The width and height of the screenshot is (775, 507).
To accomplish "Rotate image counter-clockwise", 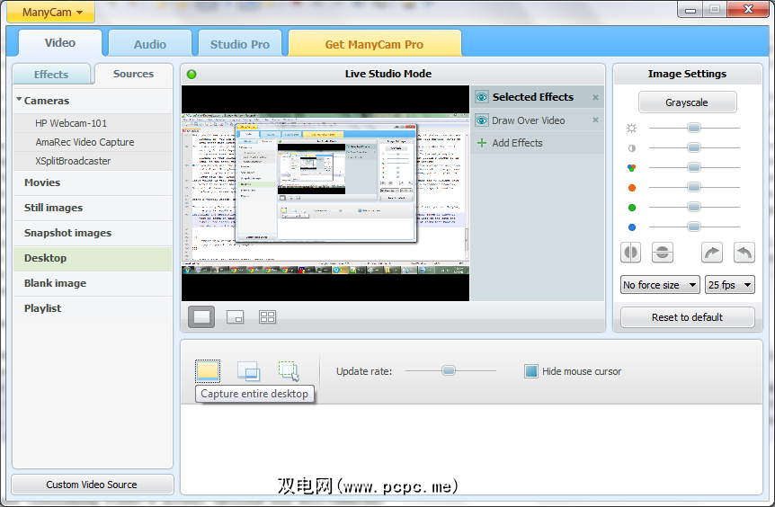I will [744, 253].
